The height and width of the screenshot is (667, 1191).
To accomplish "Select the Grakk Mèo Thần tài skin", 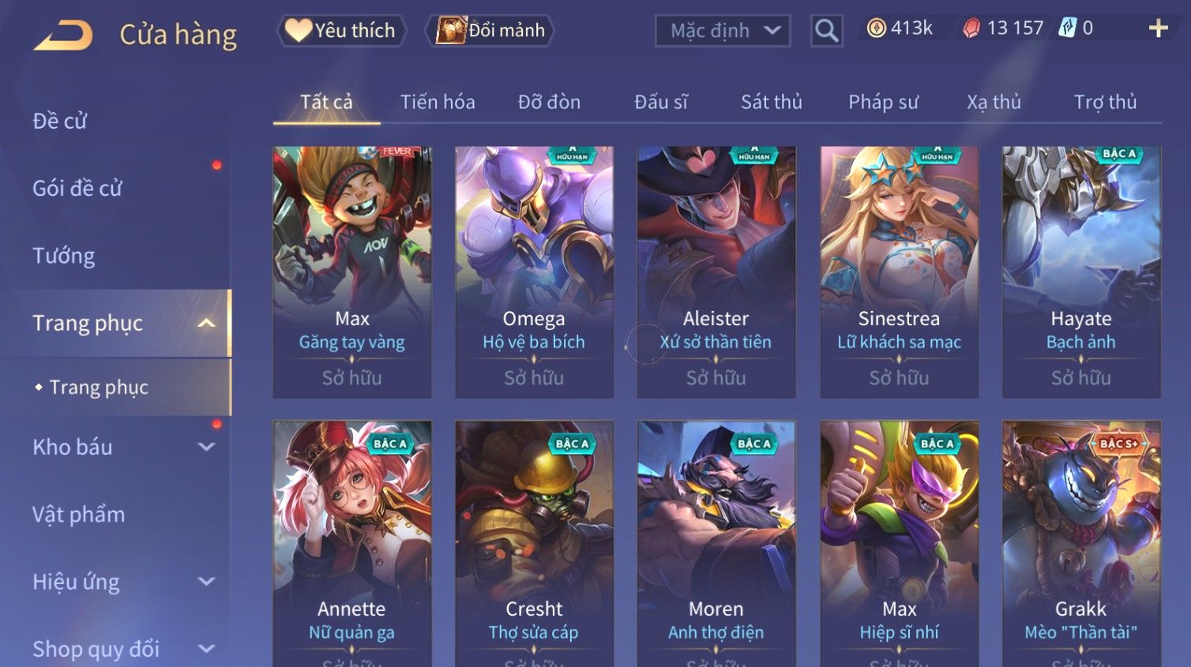I will (x=1081, y=543).
